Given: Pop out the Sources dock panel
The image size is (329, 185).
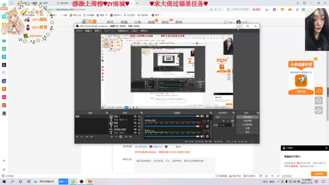Looking at the screenshot, I should [141, 113].
